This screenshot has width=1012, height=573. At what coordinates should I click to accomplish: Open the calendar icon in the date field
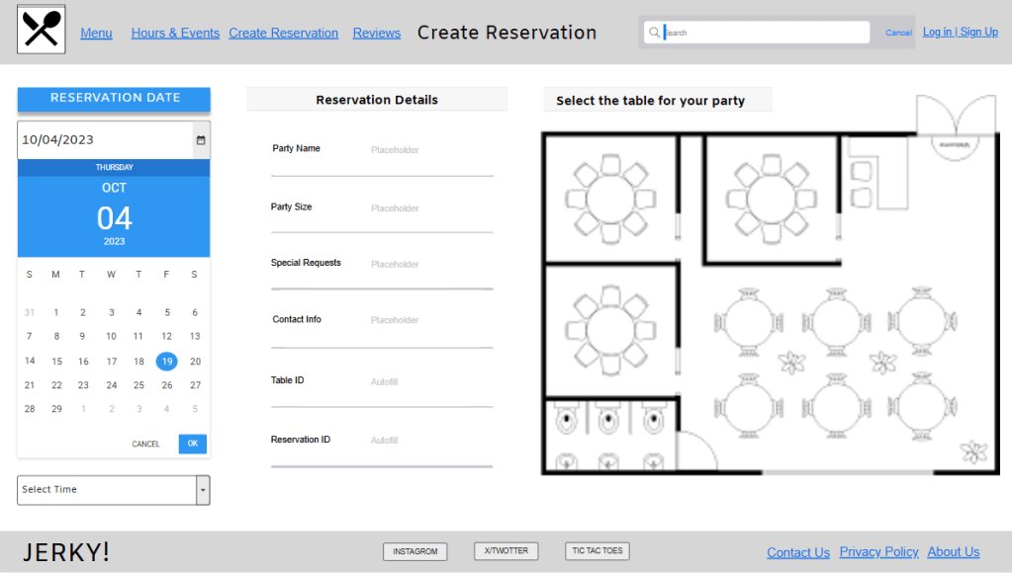pos(199,139)
